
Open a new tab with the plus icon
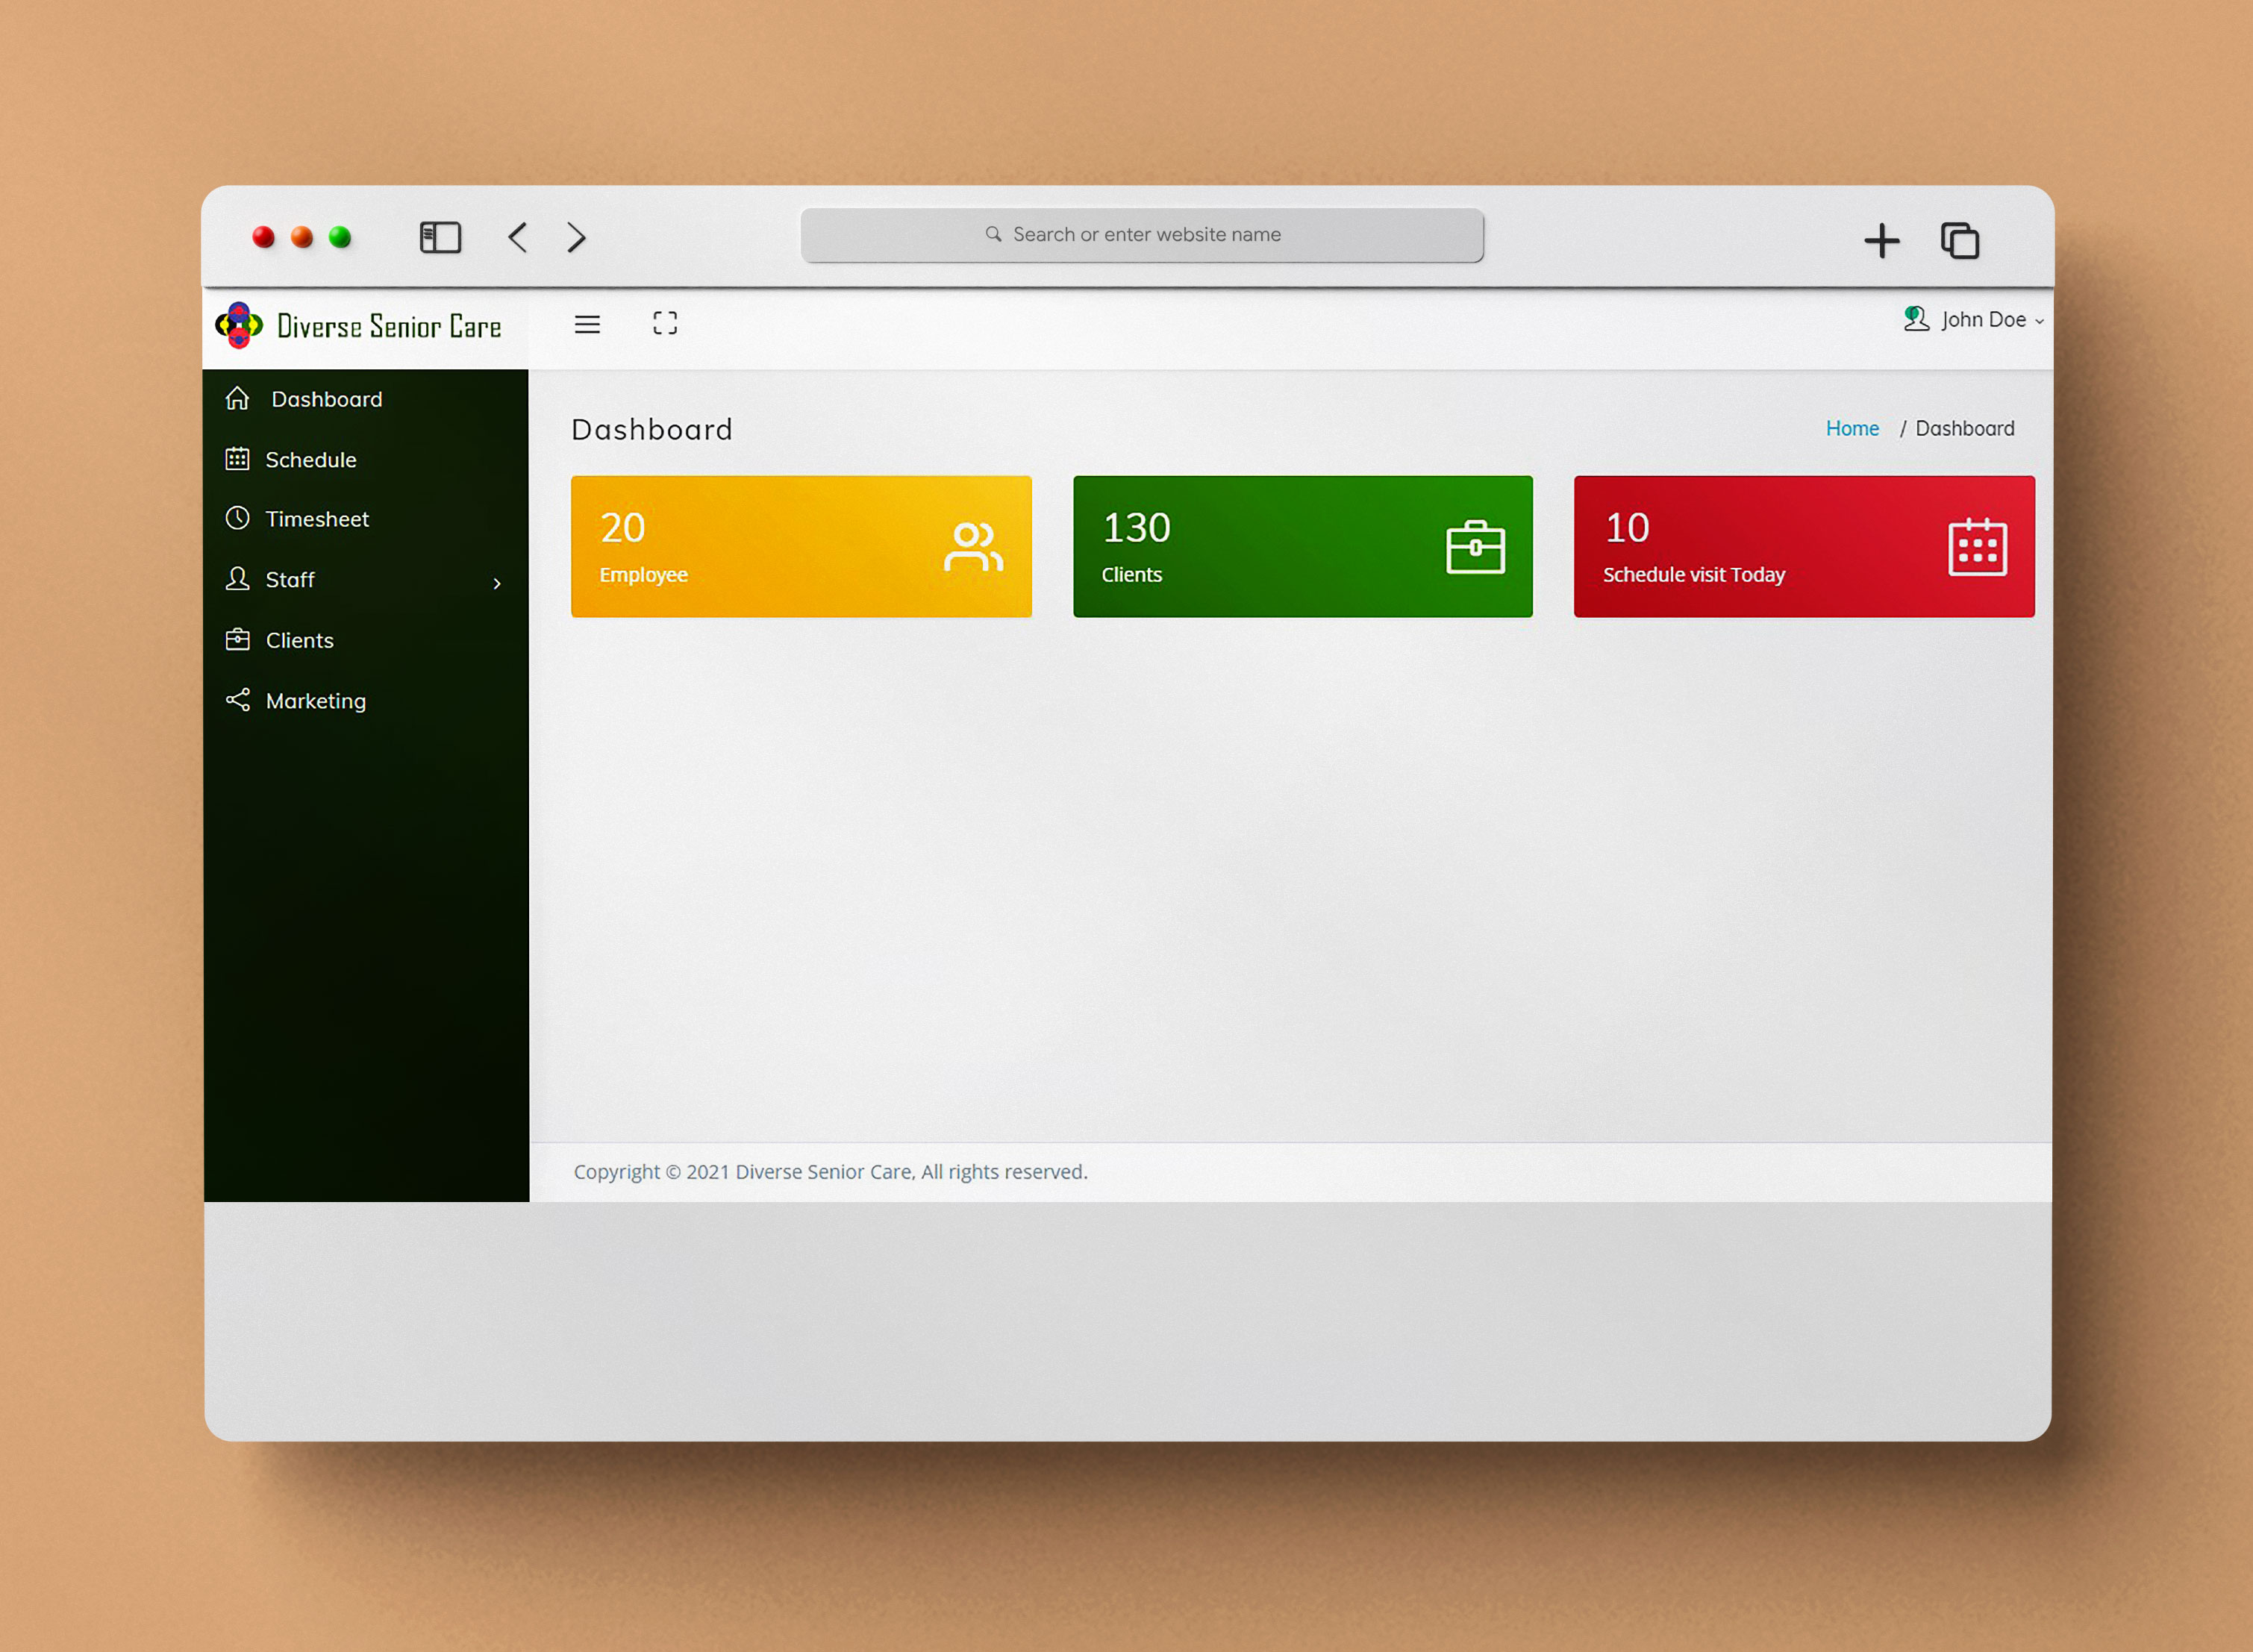point(1881,241)
